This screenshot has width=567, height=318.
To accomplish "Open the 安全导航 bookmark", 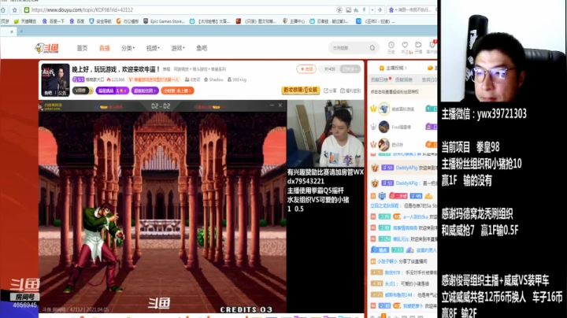I will pyautogui.click(x=100, y=21).
